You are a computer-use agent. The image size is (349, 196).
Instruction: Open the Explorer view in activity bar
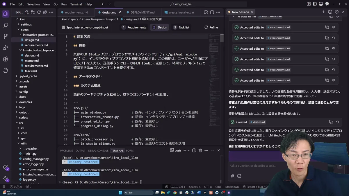click(x=6, y=14)
